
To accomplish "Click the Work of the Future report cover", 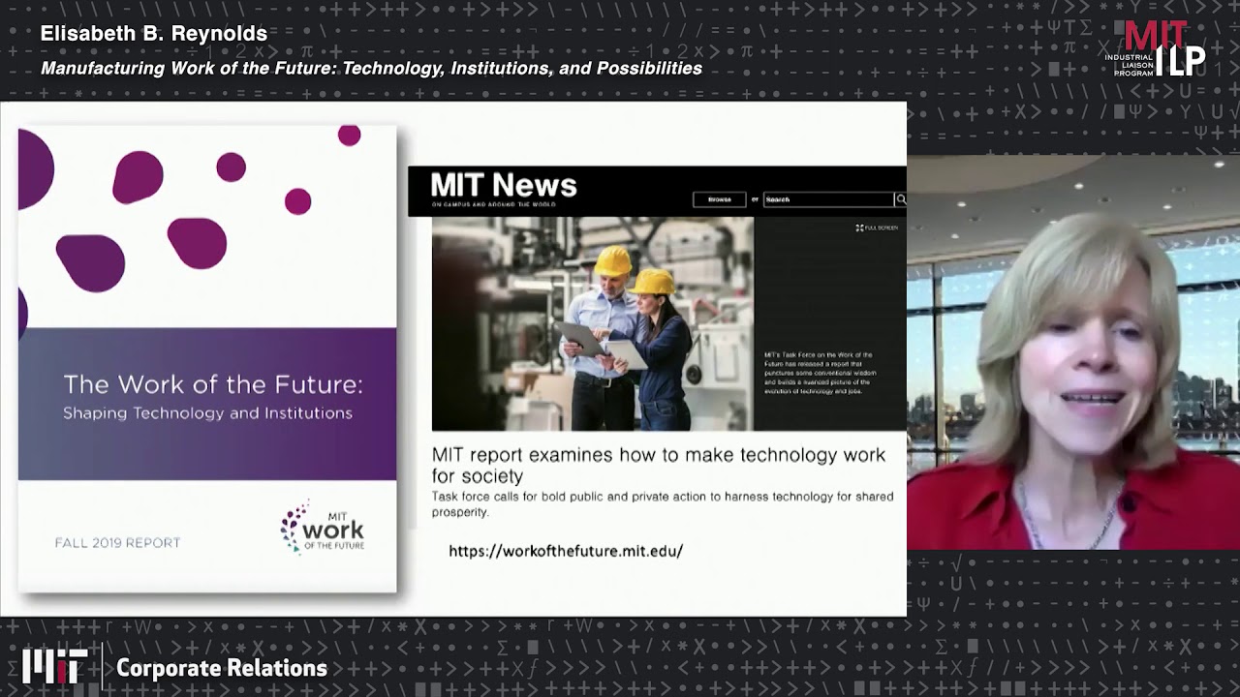I will [207, 358].
